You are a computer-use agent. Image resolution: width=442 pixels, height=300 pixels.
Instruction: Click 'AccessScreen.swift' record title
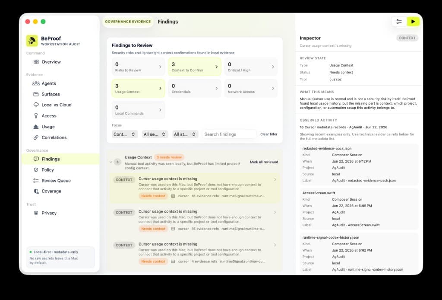(319, 193)
